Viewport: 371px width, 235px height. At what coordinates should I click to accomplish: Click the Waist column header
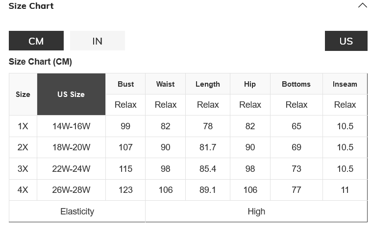click(166, 84)
